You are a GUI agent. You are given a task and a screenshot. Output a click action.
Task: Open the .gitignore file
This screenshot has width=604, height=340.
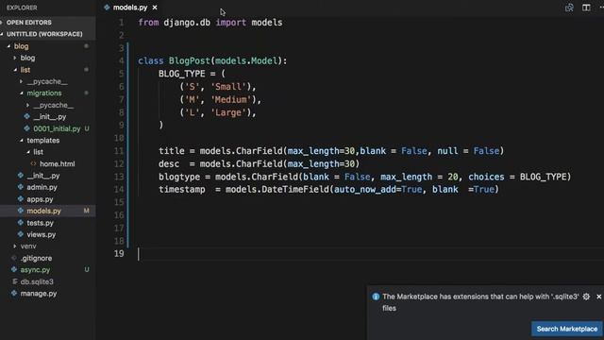(x=36, y=258)
